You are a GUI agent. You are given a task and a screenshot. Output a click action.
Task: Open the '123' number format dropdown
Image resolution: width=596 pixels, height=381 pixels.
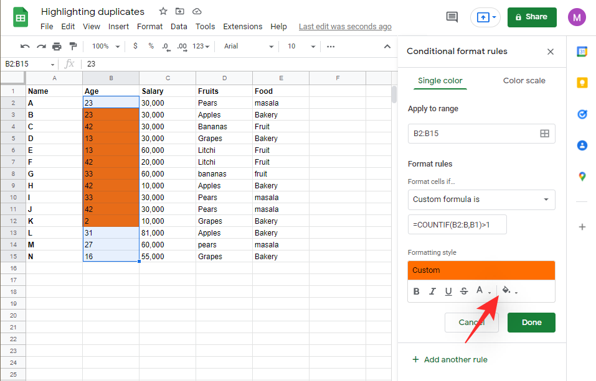pyautogui.click(x=200, y=46)
